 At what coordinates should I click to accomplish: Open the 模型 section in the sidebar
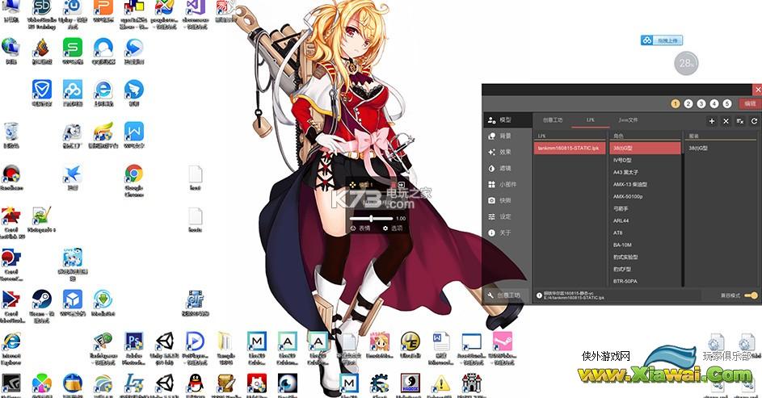[507, 120]
